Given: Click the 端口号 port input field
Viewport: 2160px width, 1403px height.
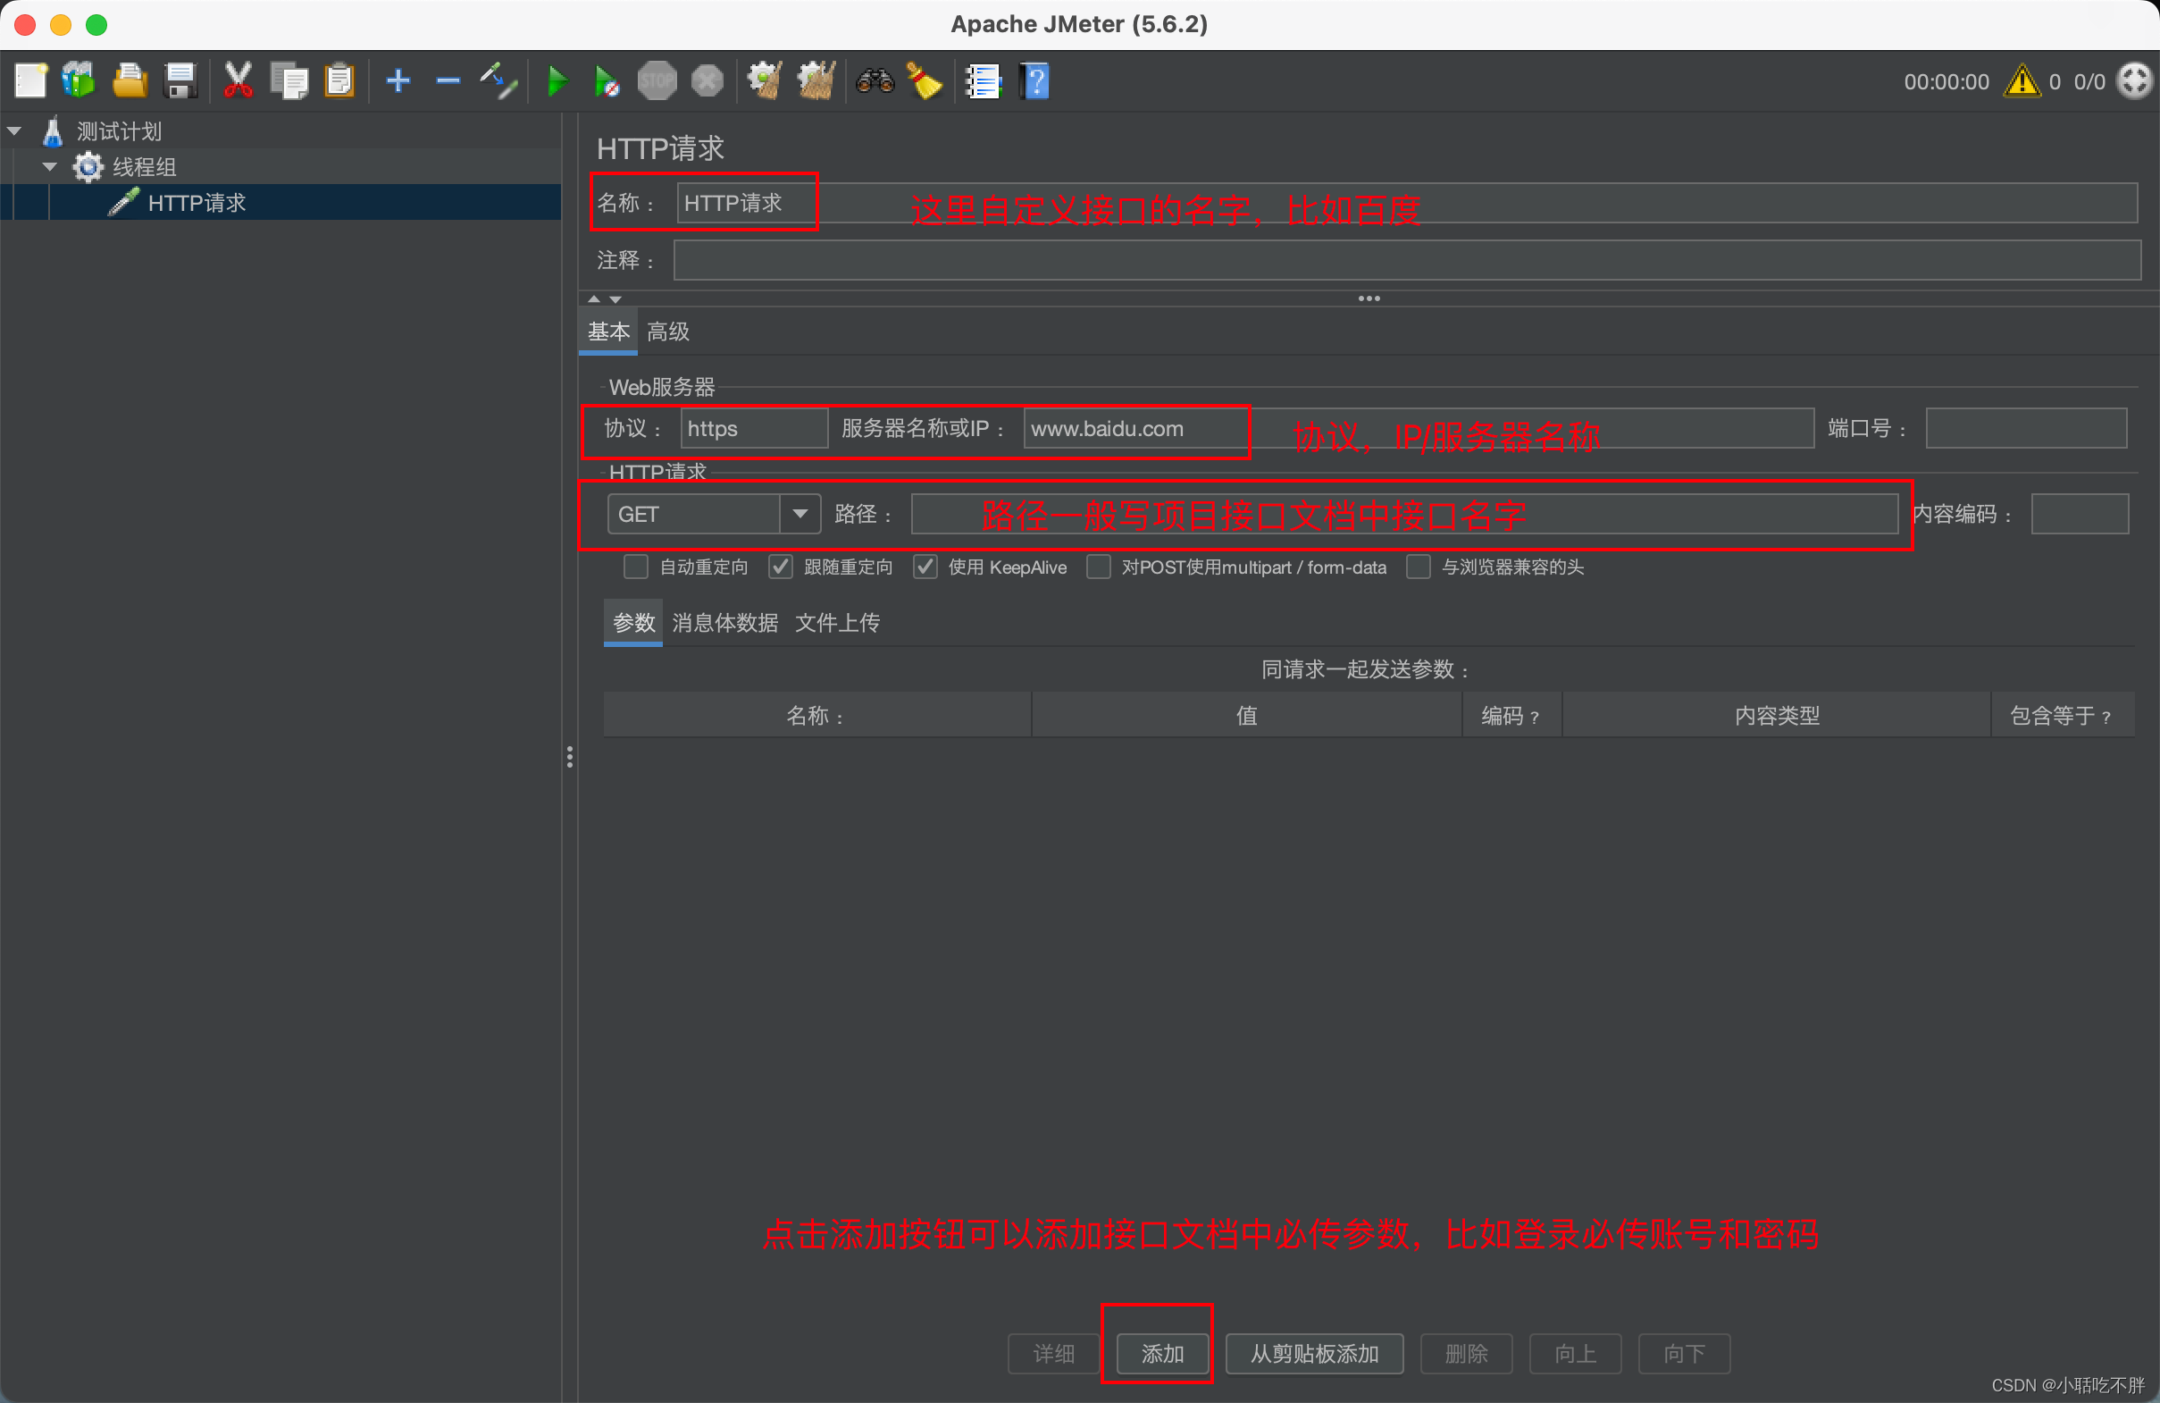Looking at the screenshot, I should (x=2026, y=429).
